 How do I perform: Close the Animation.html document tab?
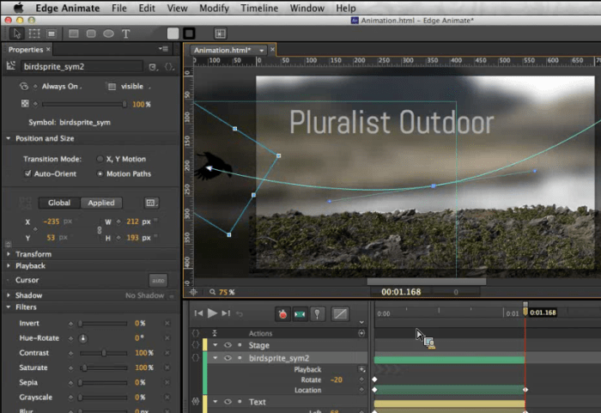click(272, 50)
